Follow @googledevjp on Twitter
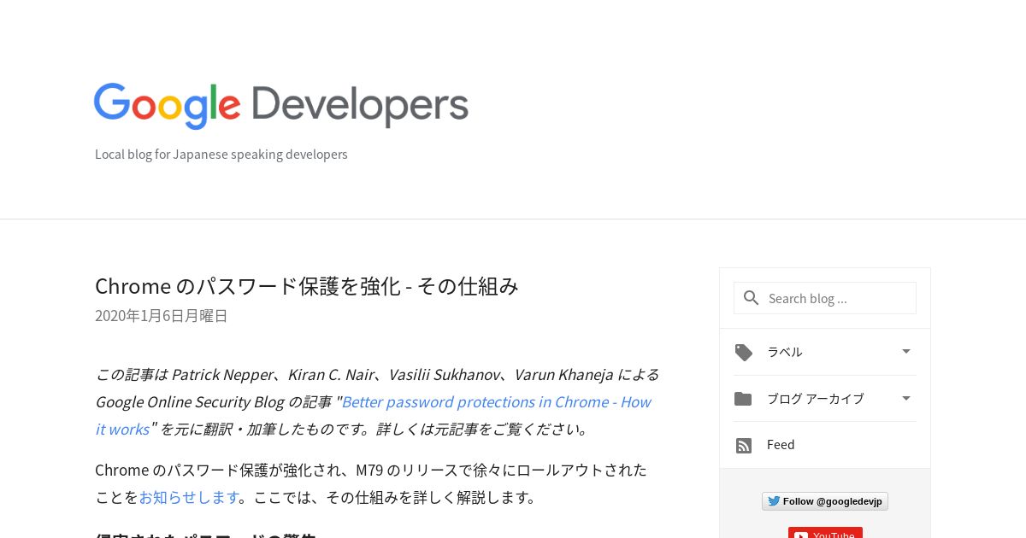Viewport: 1026px width, 538px height. (x=825, y=501)
